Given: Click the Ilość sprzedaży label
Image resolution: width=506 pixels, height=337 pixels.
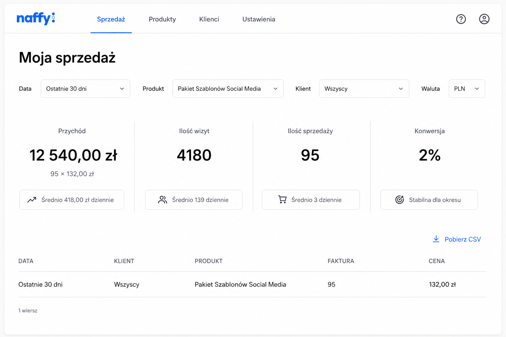Looking at the screenshot, I should pyautogui.click(x=310, y=131).
